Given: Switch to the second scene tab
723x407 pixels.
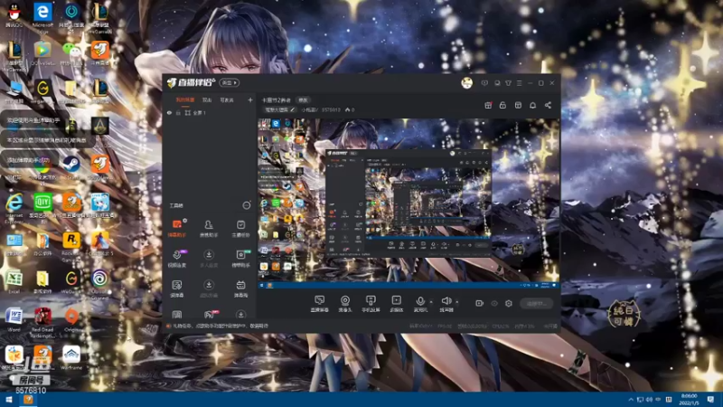Looking at the screenshot, I should pyautogui.click(x=207, y=99).
